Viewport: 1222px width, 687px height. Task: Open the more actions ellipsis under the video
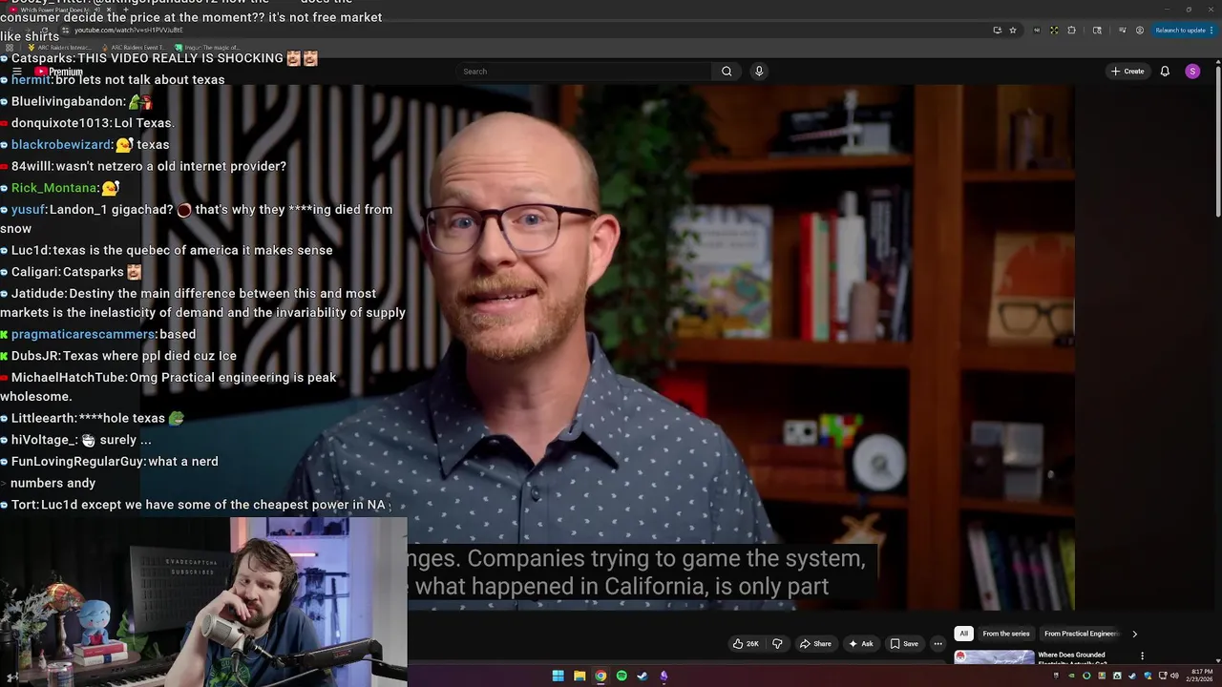coord(938,644)
